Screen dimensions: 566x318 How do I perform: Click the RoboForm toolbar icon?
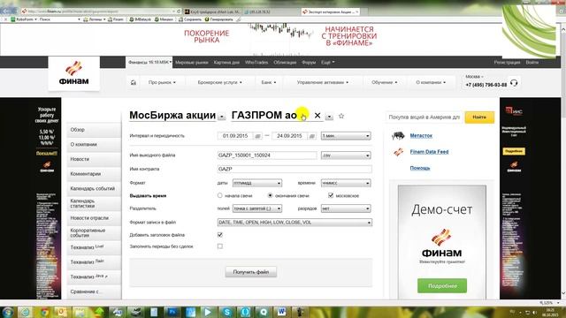pos(13,19)
